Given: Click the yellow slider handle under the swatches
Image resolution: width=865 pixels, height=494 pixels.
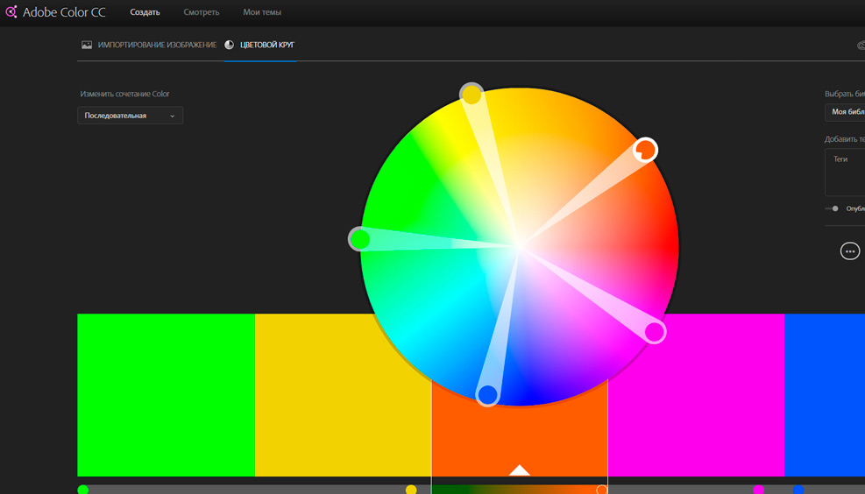Looking at the screenshot, I should tap(411, 490).
